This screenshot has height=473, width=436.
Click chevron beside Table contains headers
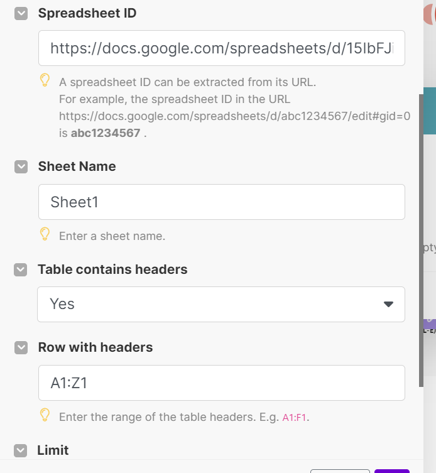21,269
